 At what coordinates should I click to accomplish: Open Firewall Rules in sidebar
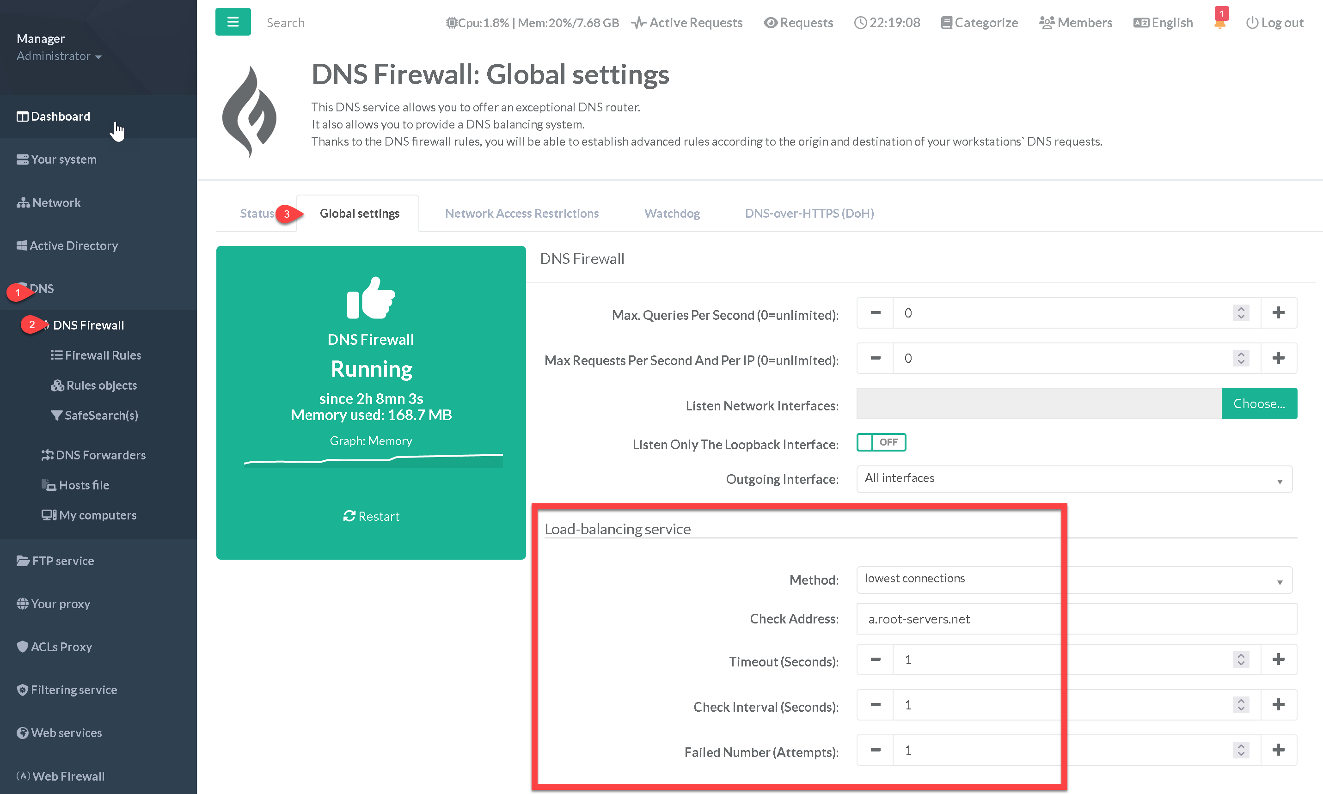point(103,355)
